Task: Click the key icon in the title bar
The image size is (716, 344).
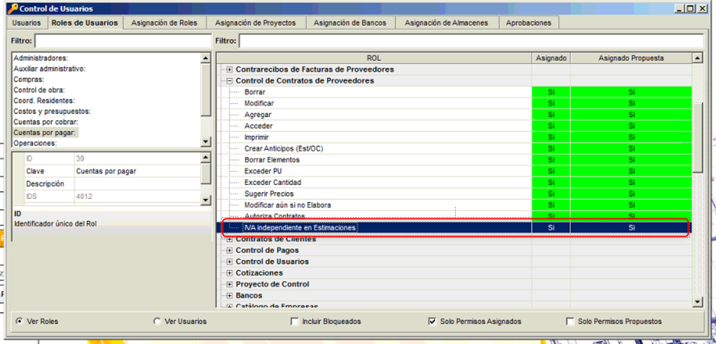Action: click(x=13, y=9)
